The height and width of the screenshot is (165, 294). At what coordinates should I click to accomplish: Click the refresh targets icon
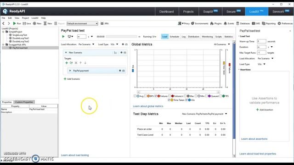71,63
